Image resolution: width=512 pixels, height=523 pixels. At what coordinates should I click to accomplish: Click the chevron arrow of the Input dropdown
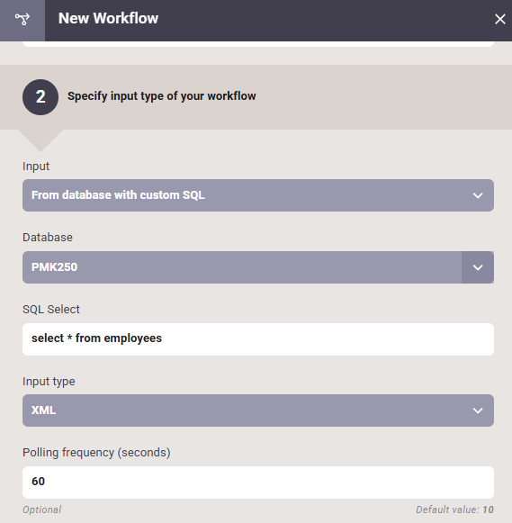pos(478,195)
